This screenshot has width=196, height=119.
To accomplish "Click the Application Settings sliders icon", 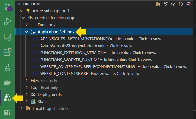I will [33, 32].
